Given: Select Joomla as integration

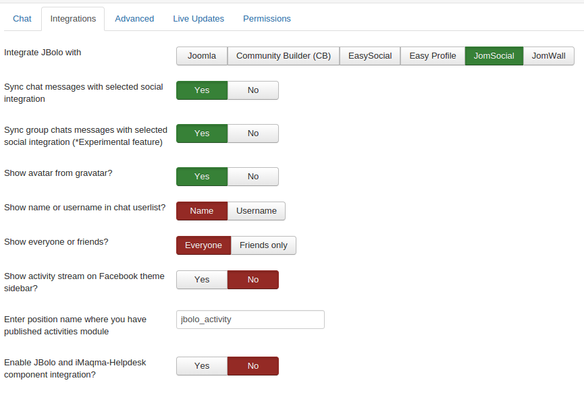Looking at the screenshot, I should click(202, 56).
